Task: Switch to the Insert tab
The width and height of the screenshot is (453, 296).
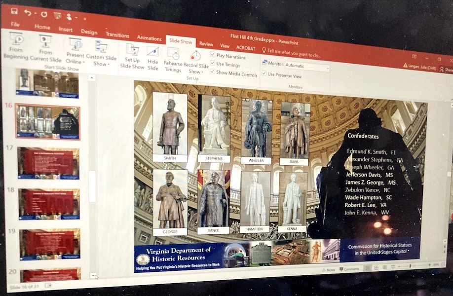Action: point(66,30)
